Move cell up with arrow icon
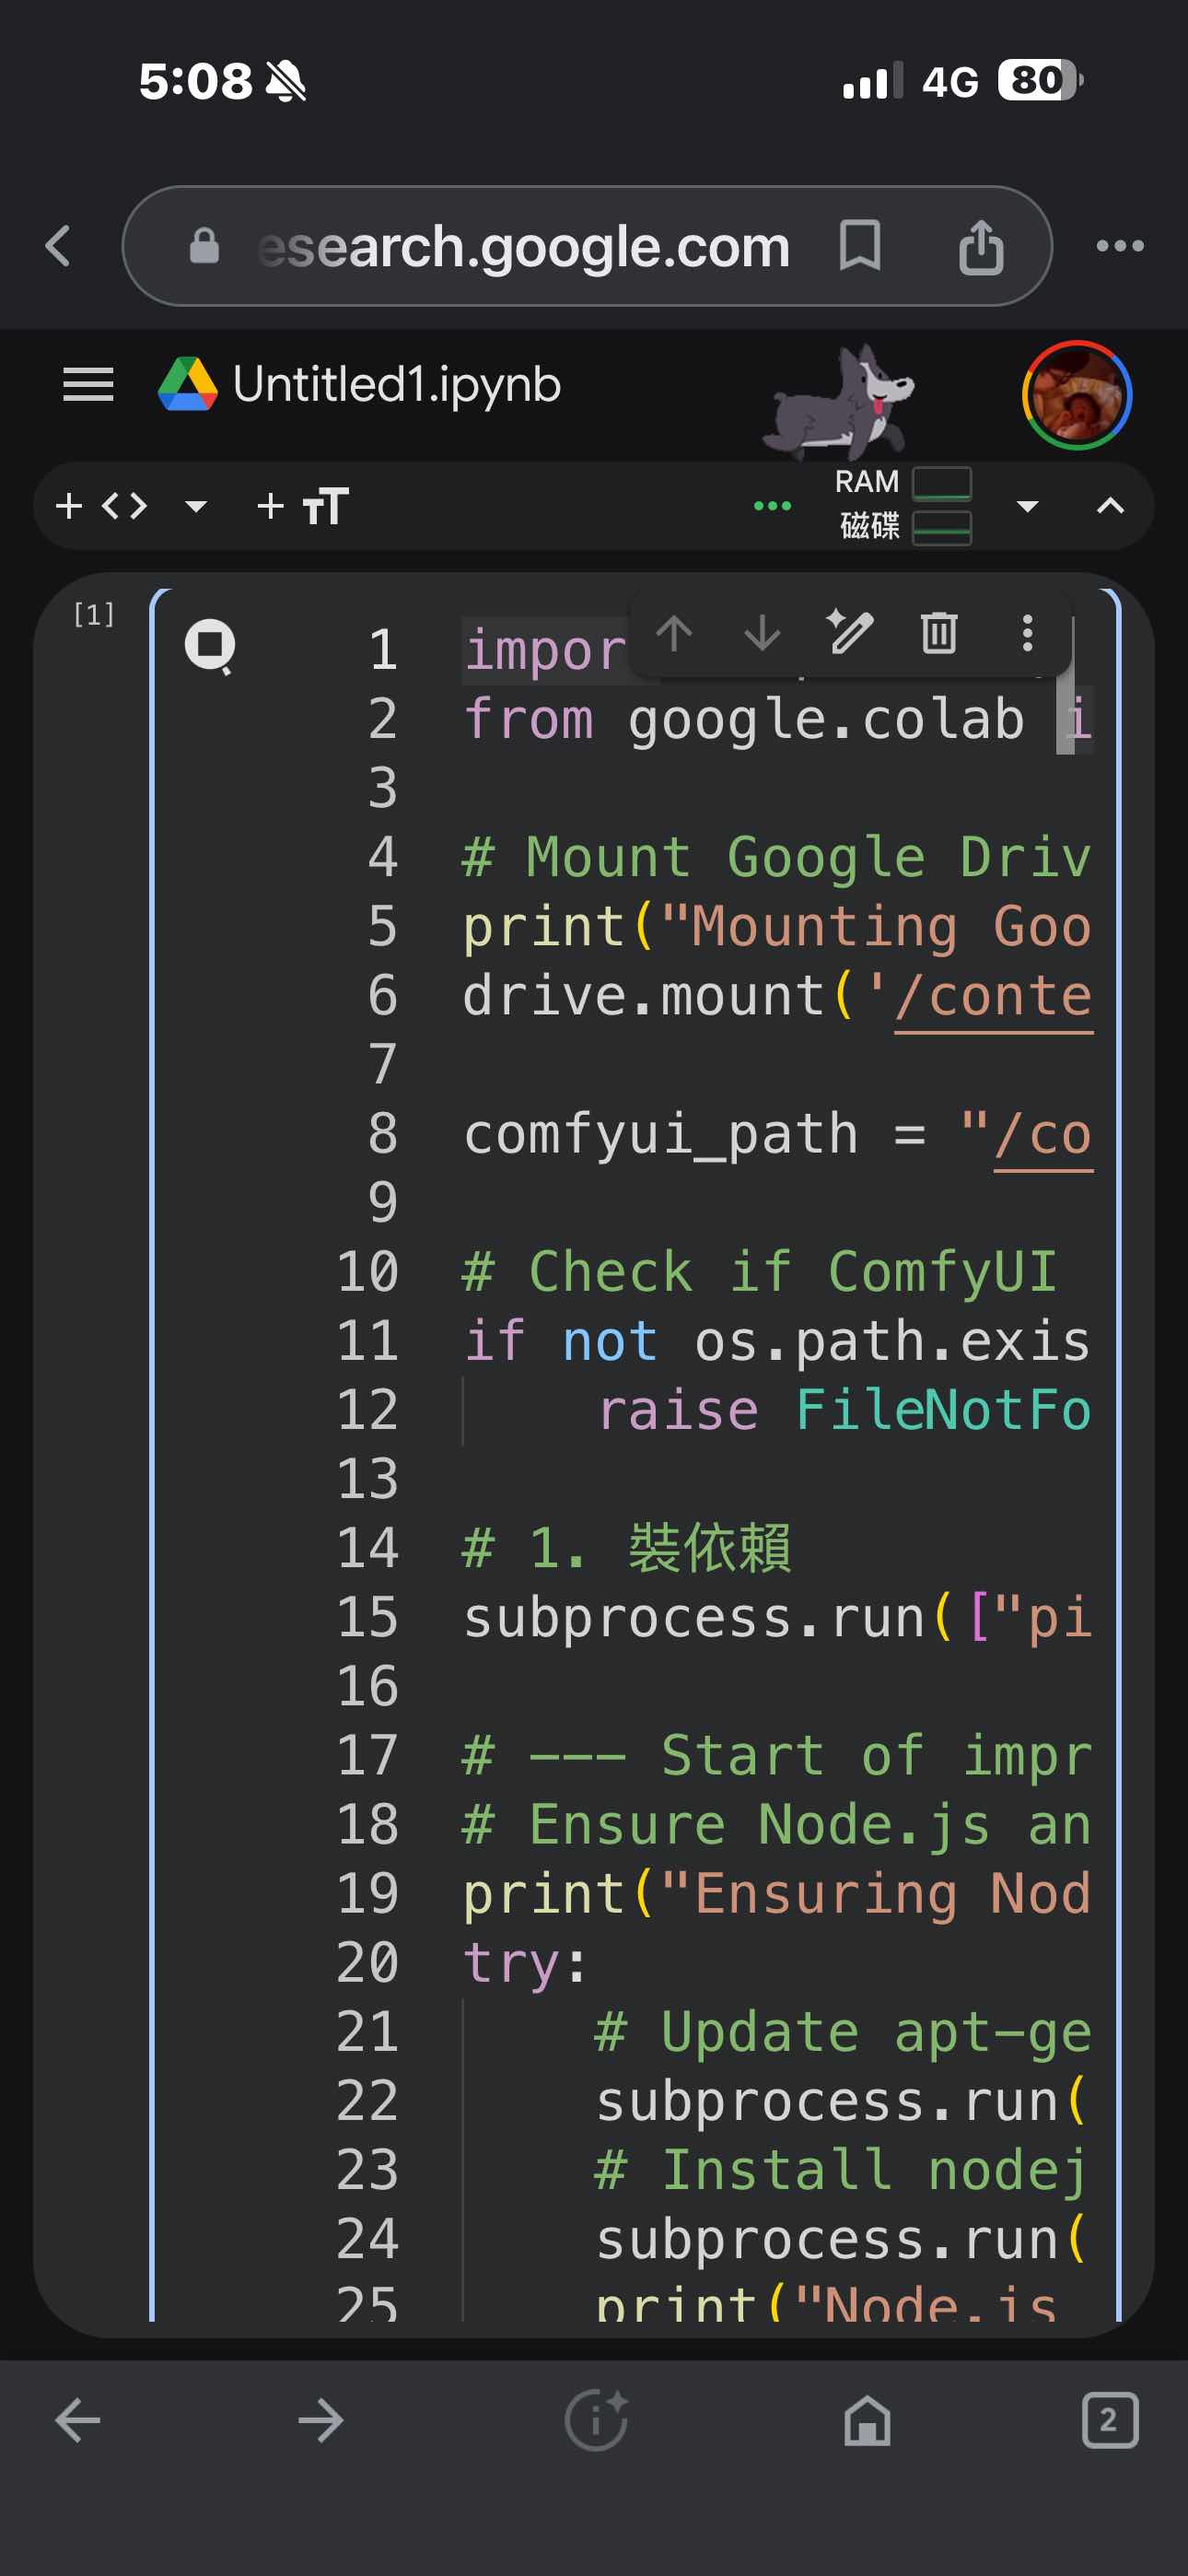Screen dimensions: 1188x2576 [x=674, y=633]
